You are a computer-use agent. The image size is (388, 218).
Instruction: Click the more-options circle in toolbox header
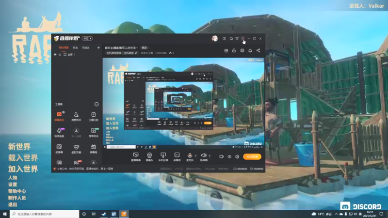(x=97, y=104)
